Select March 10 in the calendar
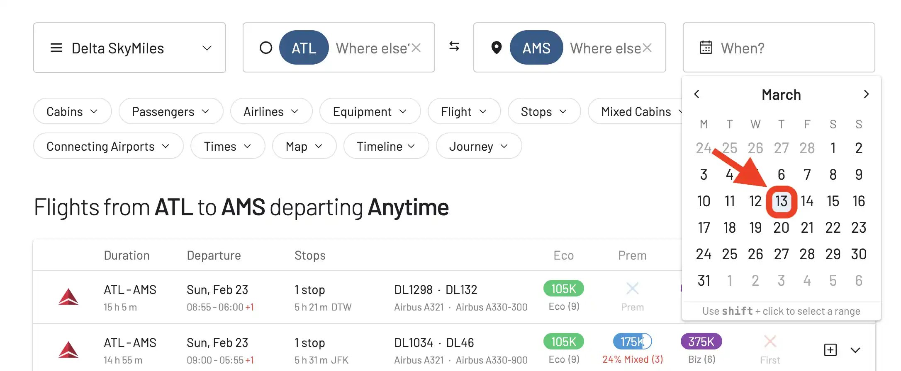Image resolution: width=901 pixels, height=371 pixels. pos(704,201)
